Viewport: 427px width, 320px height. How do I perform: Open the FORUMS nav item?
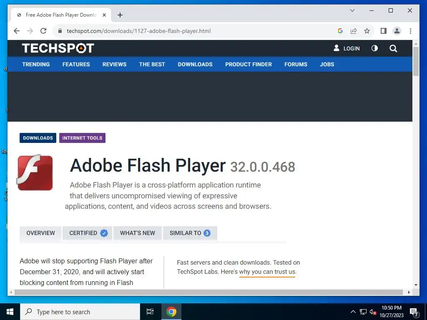pos(296,64)
